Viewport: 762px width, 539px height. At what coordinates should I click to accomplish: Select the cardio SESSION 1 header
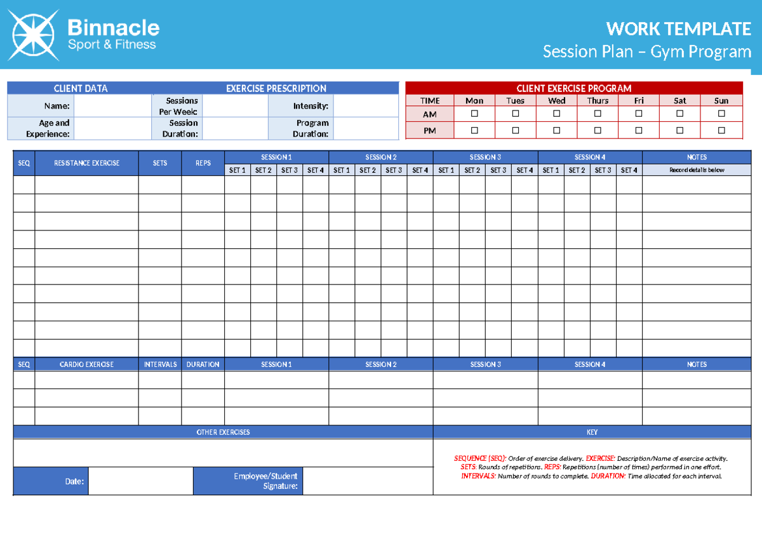[276, 364]
